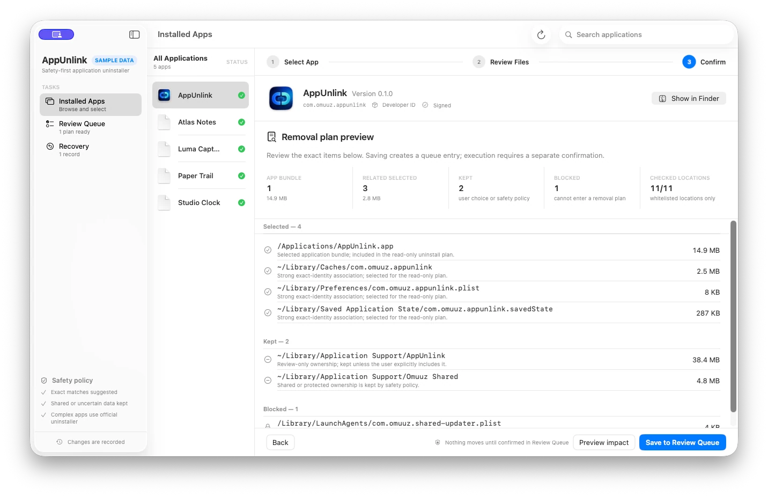Image resolution: width=768 pixels, height=496 pixels.
Task: Click the 11/11 checked locations value
Action: click(x=661, y=188)
